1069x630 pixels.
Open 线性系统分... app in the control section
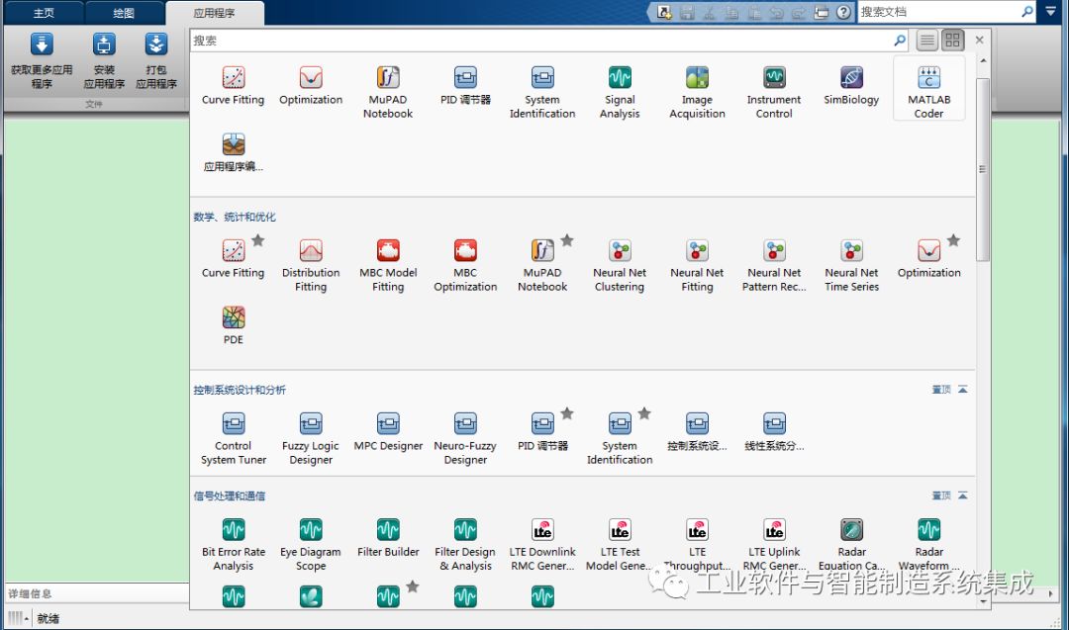click(774, 432)
